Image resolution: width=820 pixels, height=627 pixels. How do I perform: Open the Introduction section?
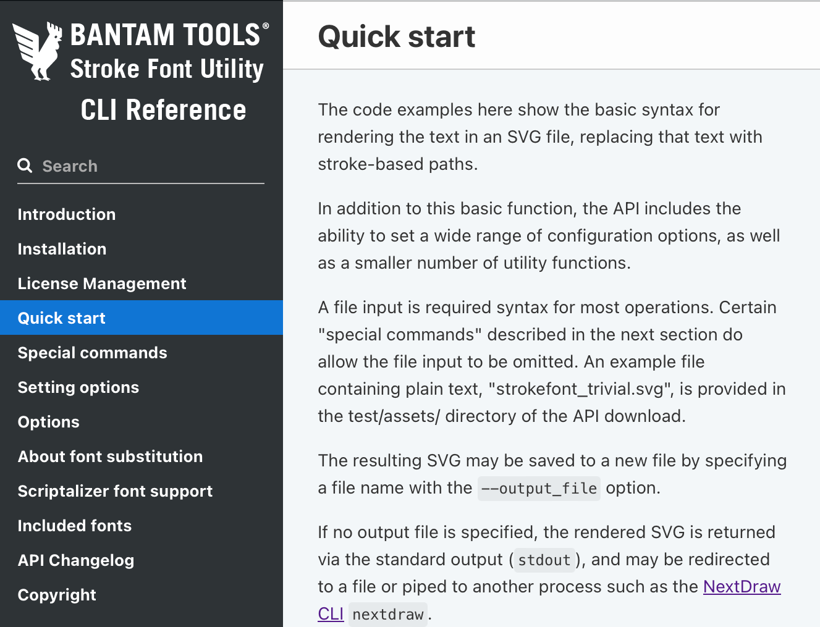pos(67,214)
